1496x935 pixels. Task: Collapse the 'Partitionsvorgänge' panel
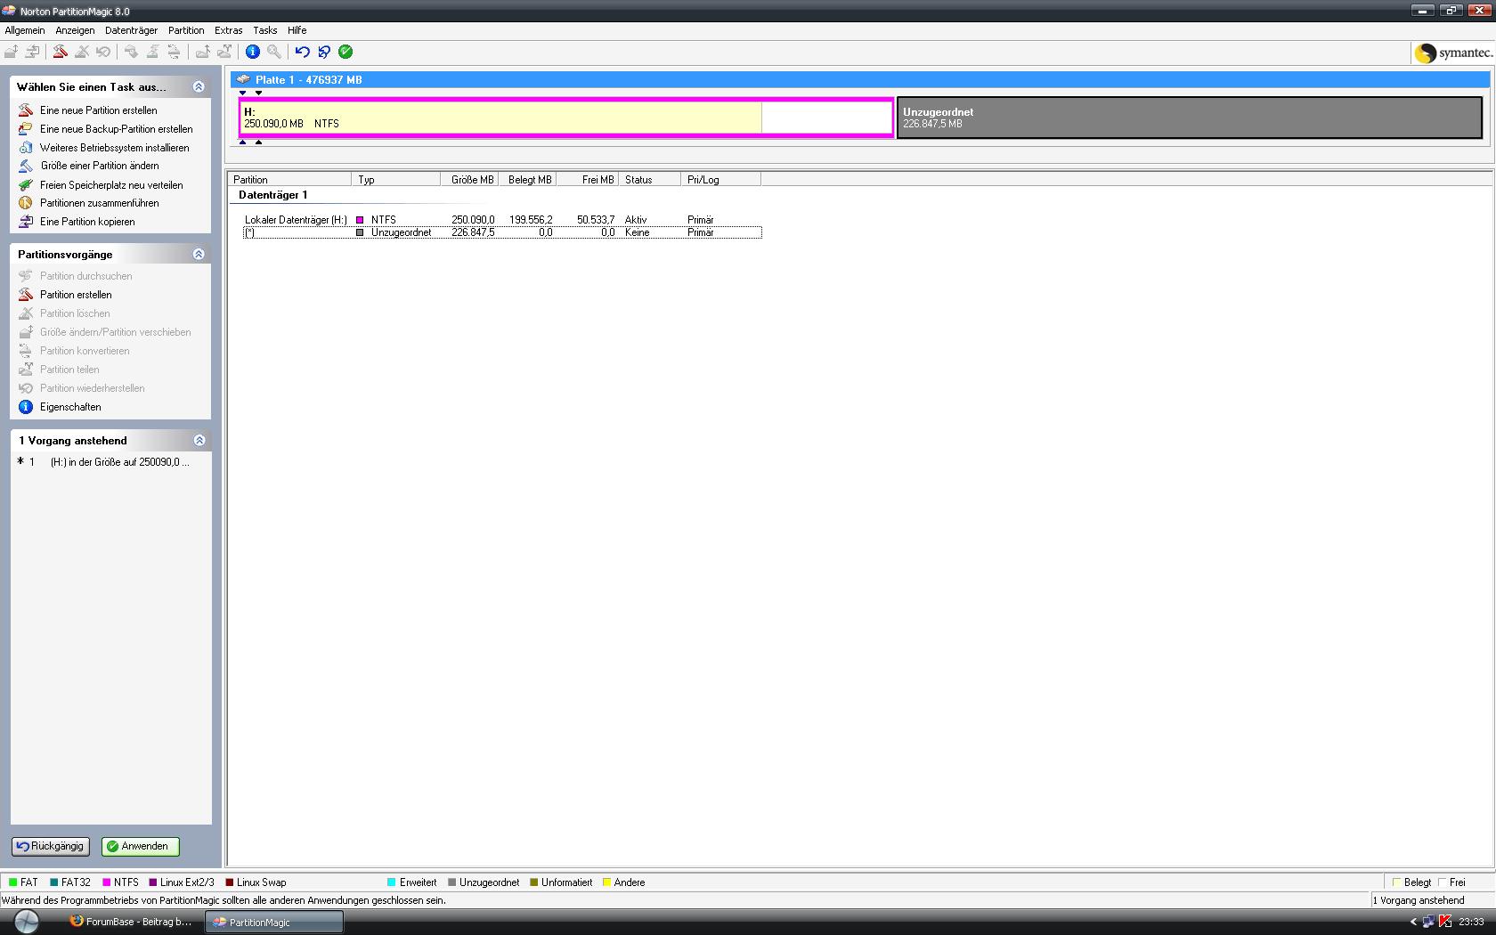(x=199, y=254)
